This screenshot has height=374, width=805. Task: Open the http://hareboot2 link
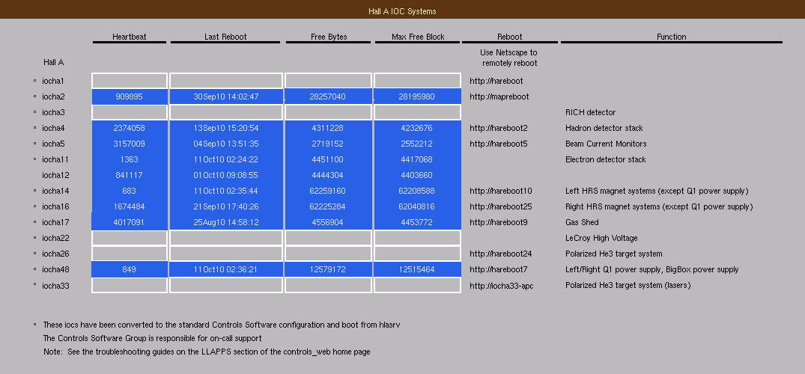pos(499,128)
